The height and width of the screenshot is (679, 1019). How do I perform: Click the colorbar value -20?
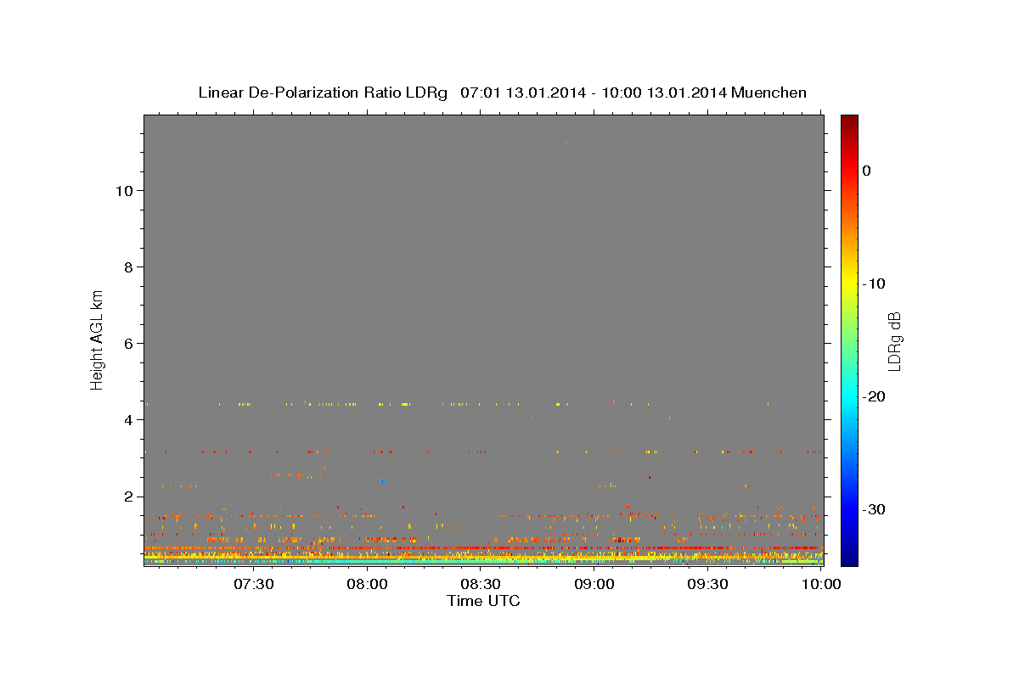click(x=875, y=396)
